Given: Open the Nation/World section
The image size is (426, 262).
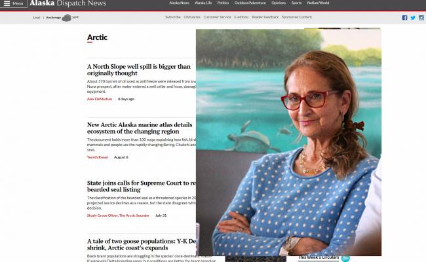Looking at the screenshot, I should [318, 3].
